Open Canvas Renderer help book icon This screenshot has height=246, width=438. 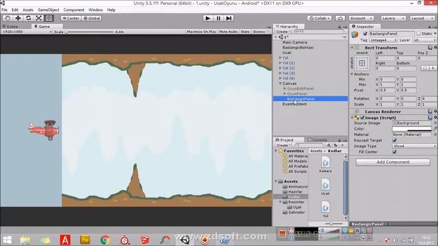click(x=430, y=111)
